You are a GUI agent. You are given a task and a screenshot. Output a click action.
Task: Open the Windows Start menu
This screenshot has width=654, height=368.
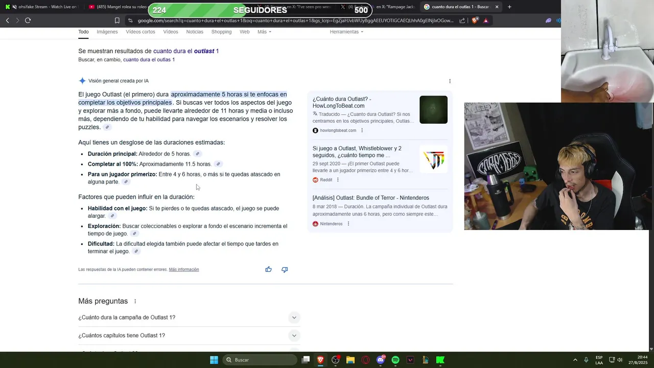[x=214, y=360]
